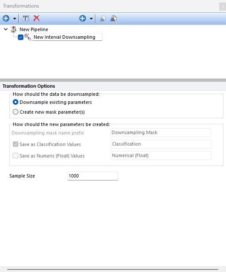
Task: Click the colored copy transformation icon
Action: [x=113, y=18]
